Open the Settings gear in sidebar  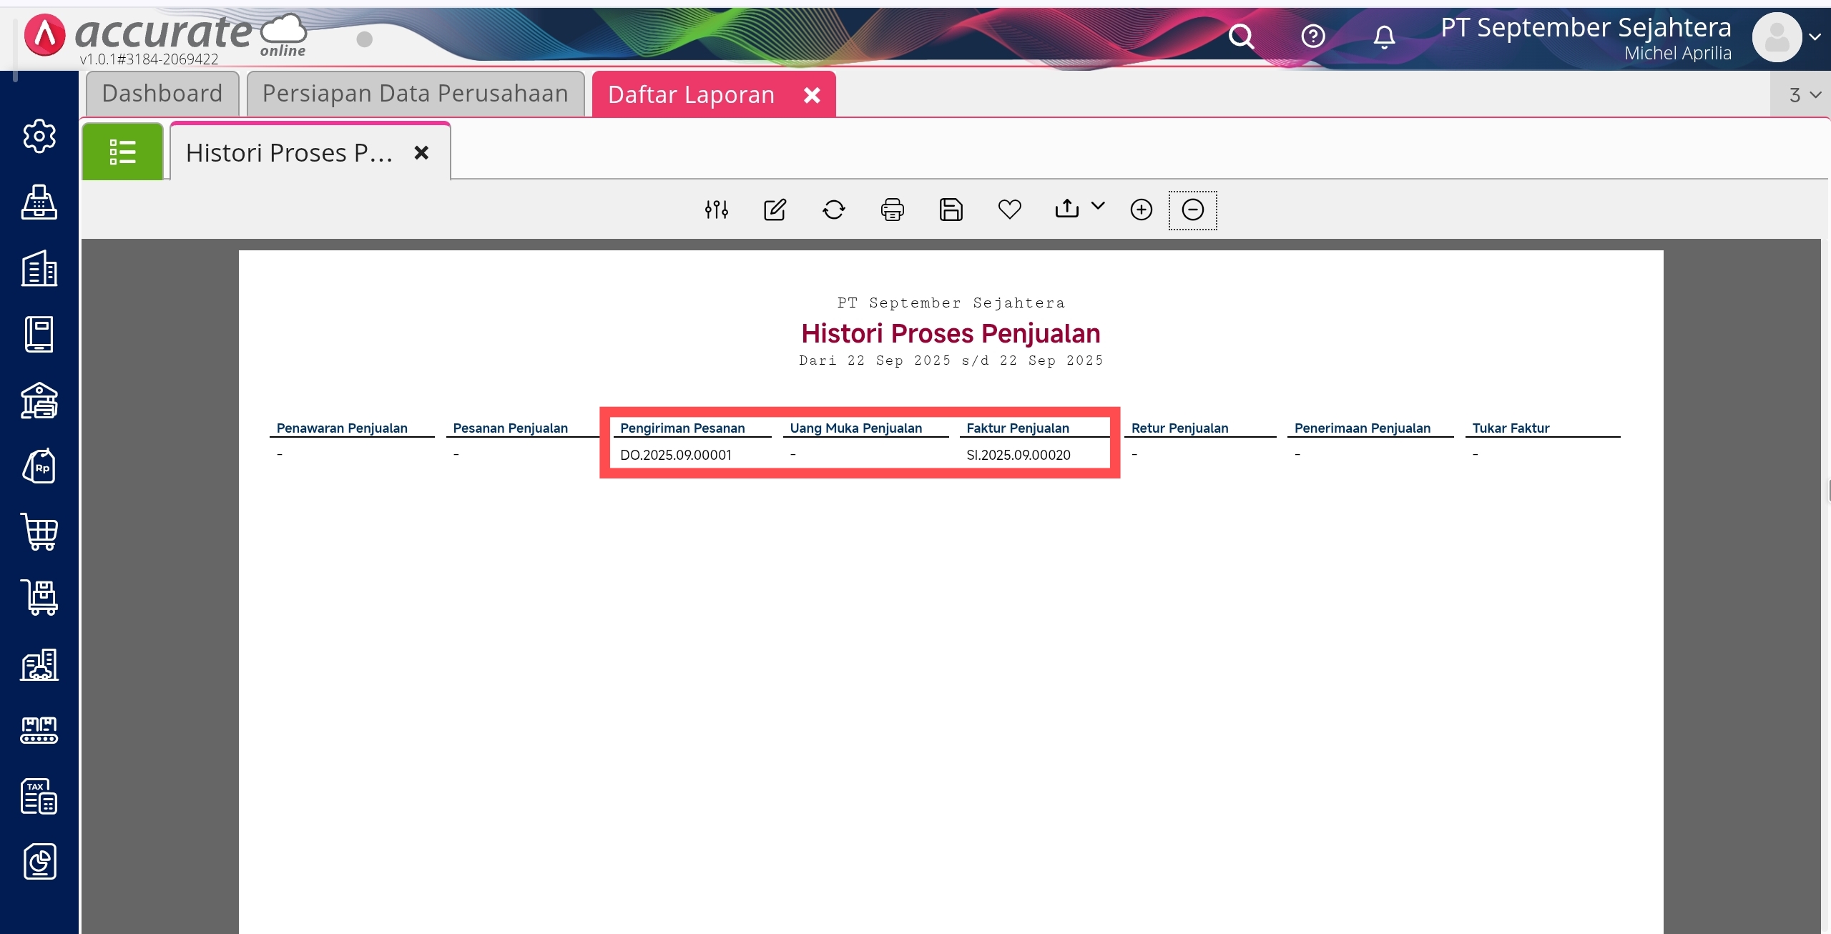click(x=39, y=136)
